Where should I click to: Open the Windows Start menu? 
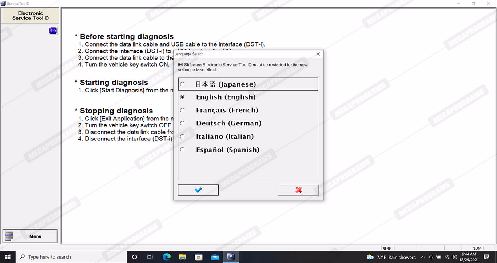coord(8,257)
